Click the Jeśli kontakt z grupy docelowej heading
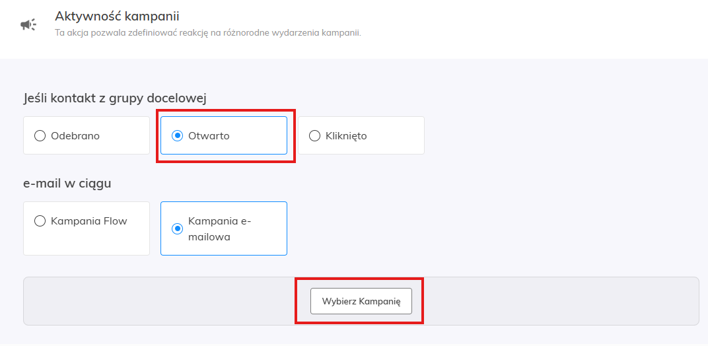708x346 pixels. pos(115,98)
